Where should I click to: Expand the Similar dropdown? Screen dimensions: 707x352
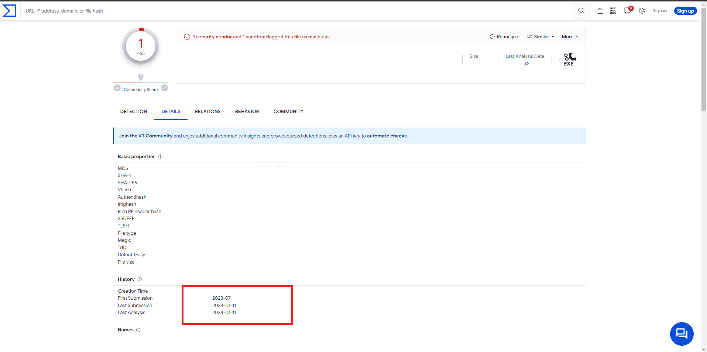coord(540,36)
